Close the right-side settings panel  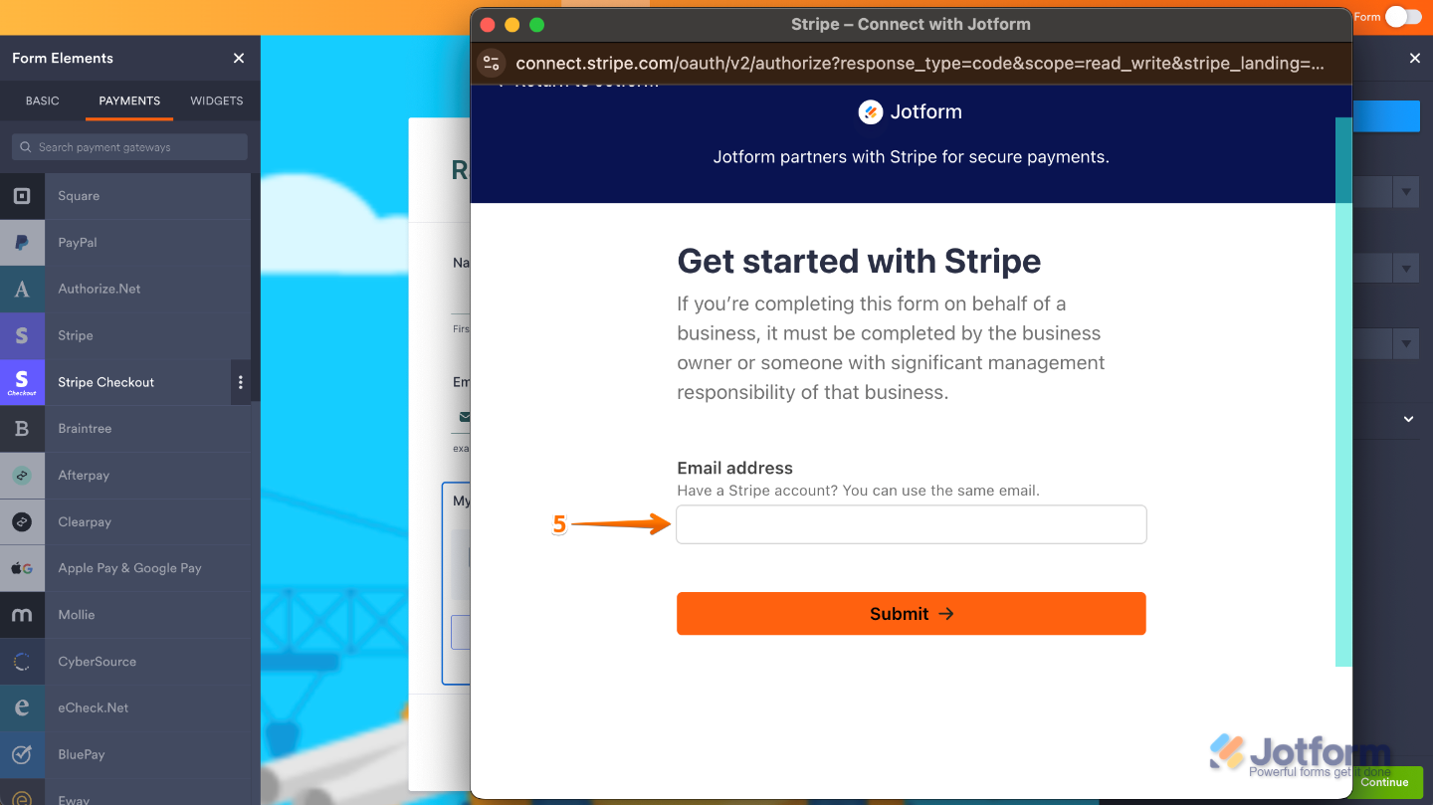[1415, 59]
